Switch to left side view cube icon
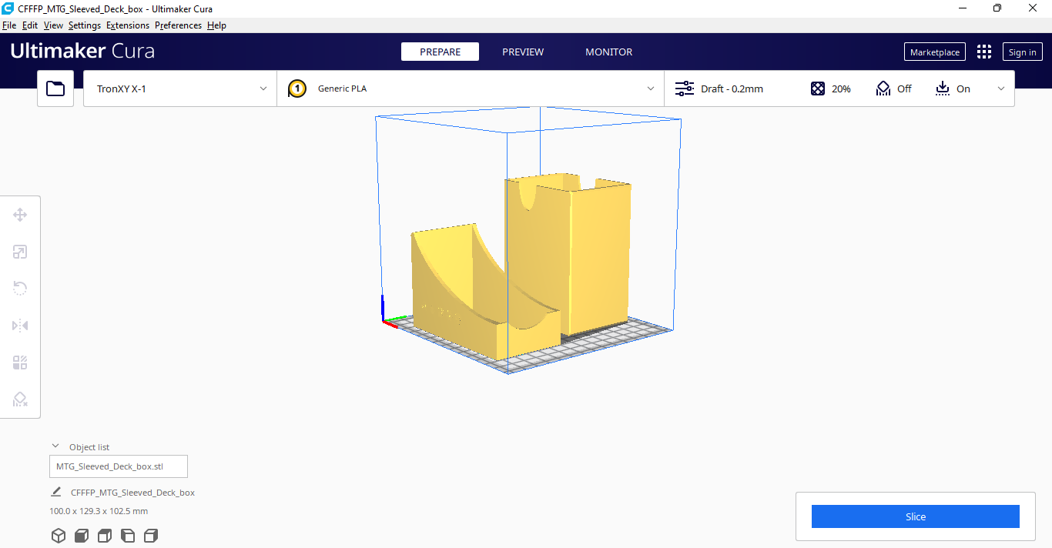Image resolution: width=1052 pixels, height=548 pixels. click(x=128, y=536)
